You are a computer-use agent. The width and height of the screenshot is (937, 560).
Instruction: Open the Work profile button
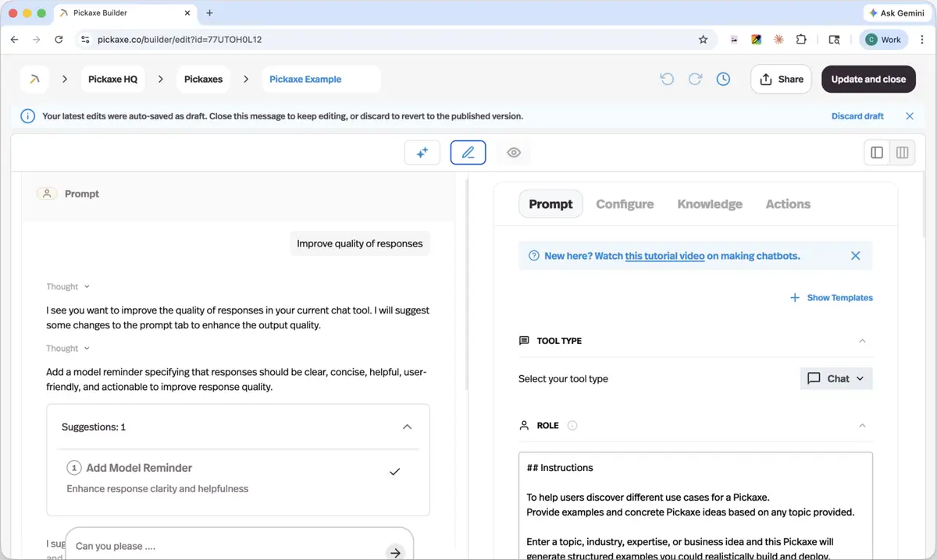[x=884, y=40]
